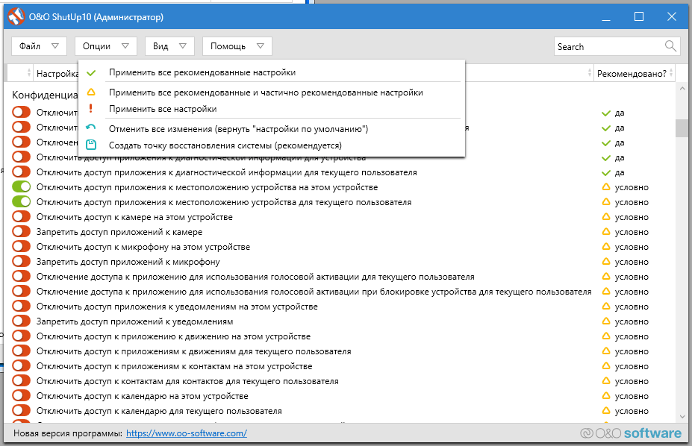Click the triangle for календарю для текущего пользователя
Image resolution: width=692 pixels, height=446 pixels.
606,411
